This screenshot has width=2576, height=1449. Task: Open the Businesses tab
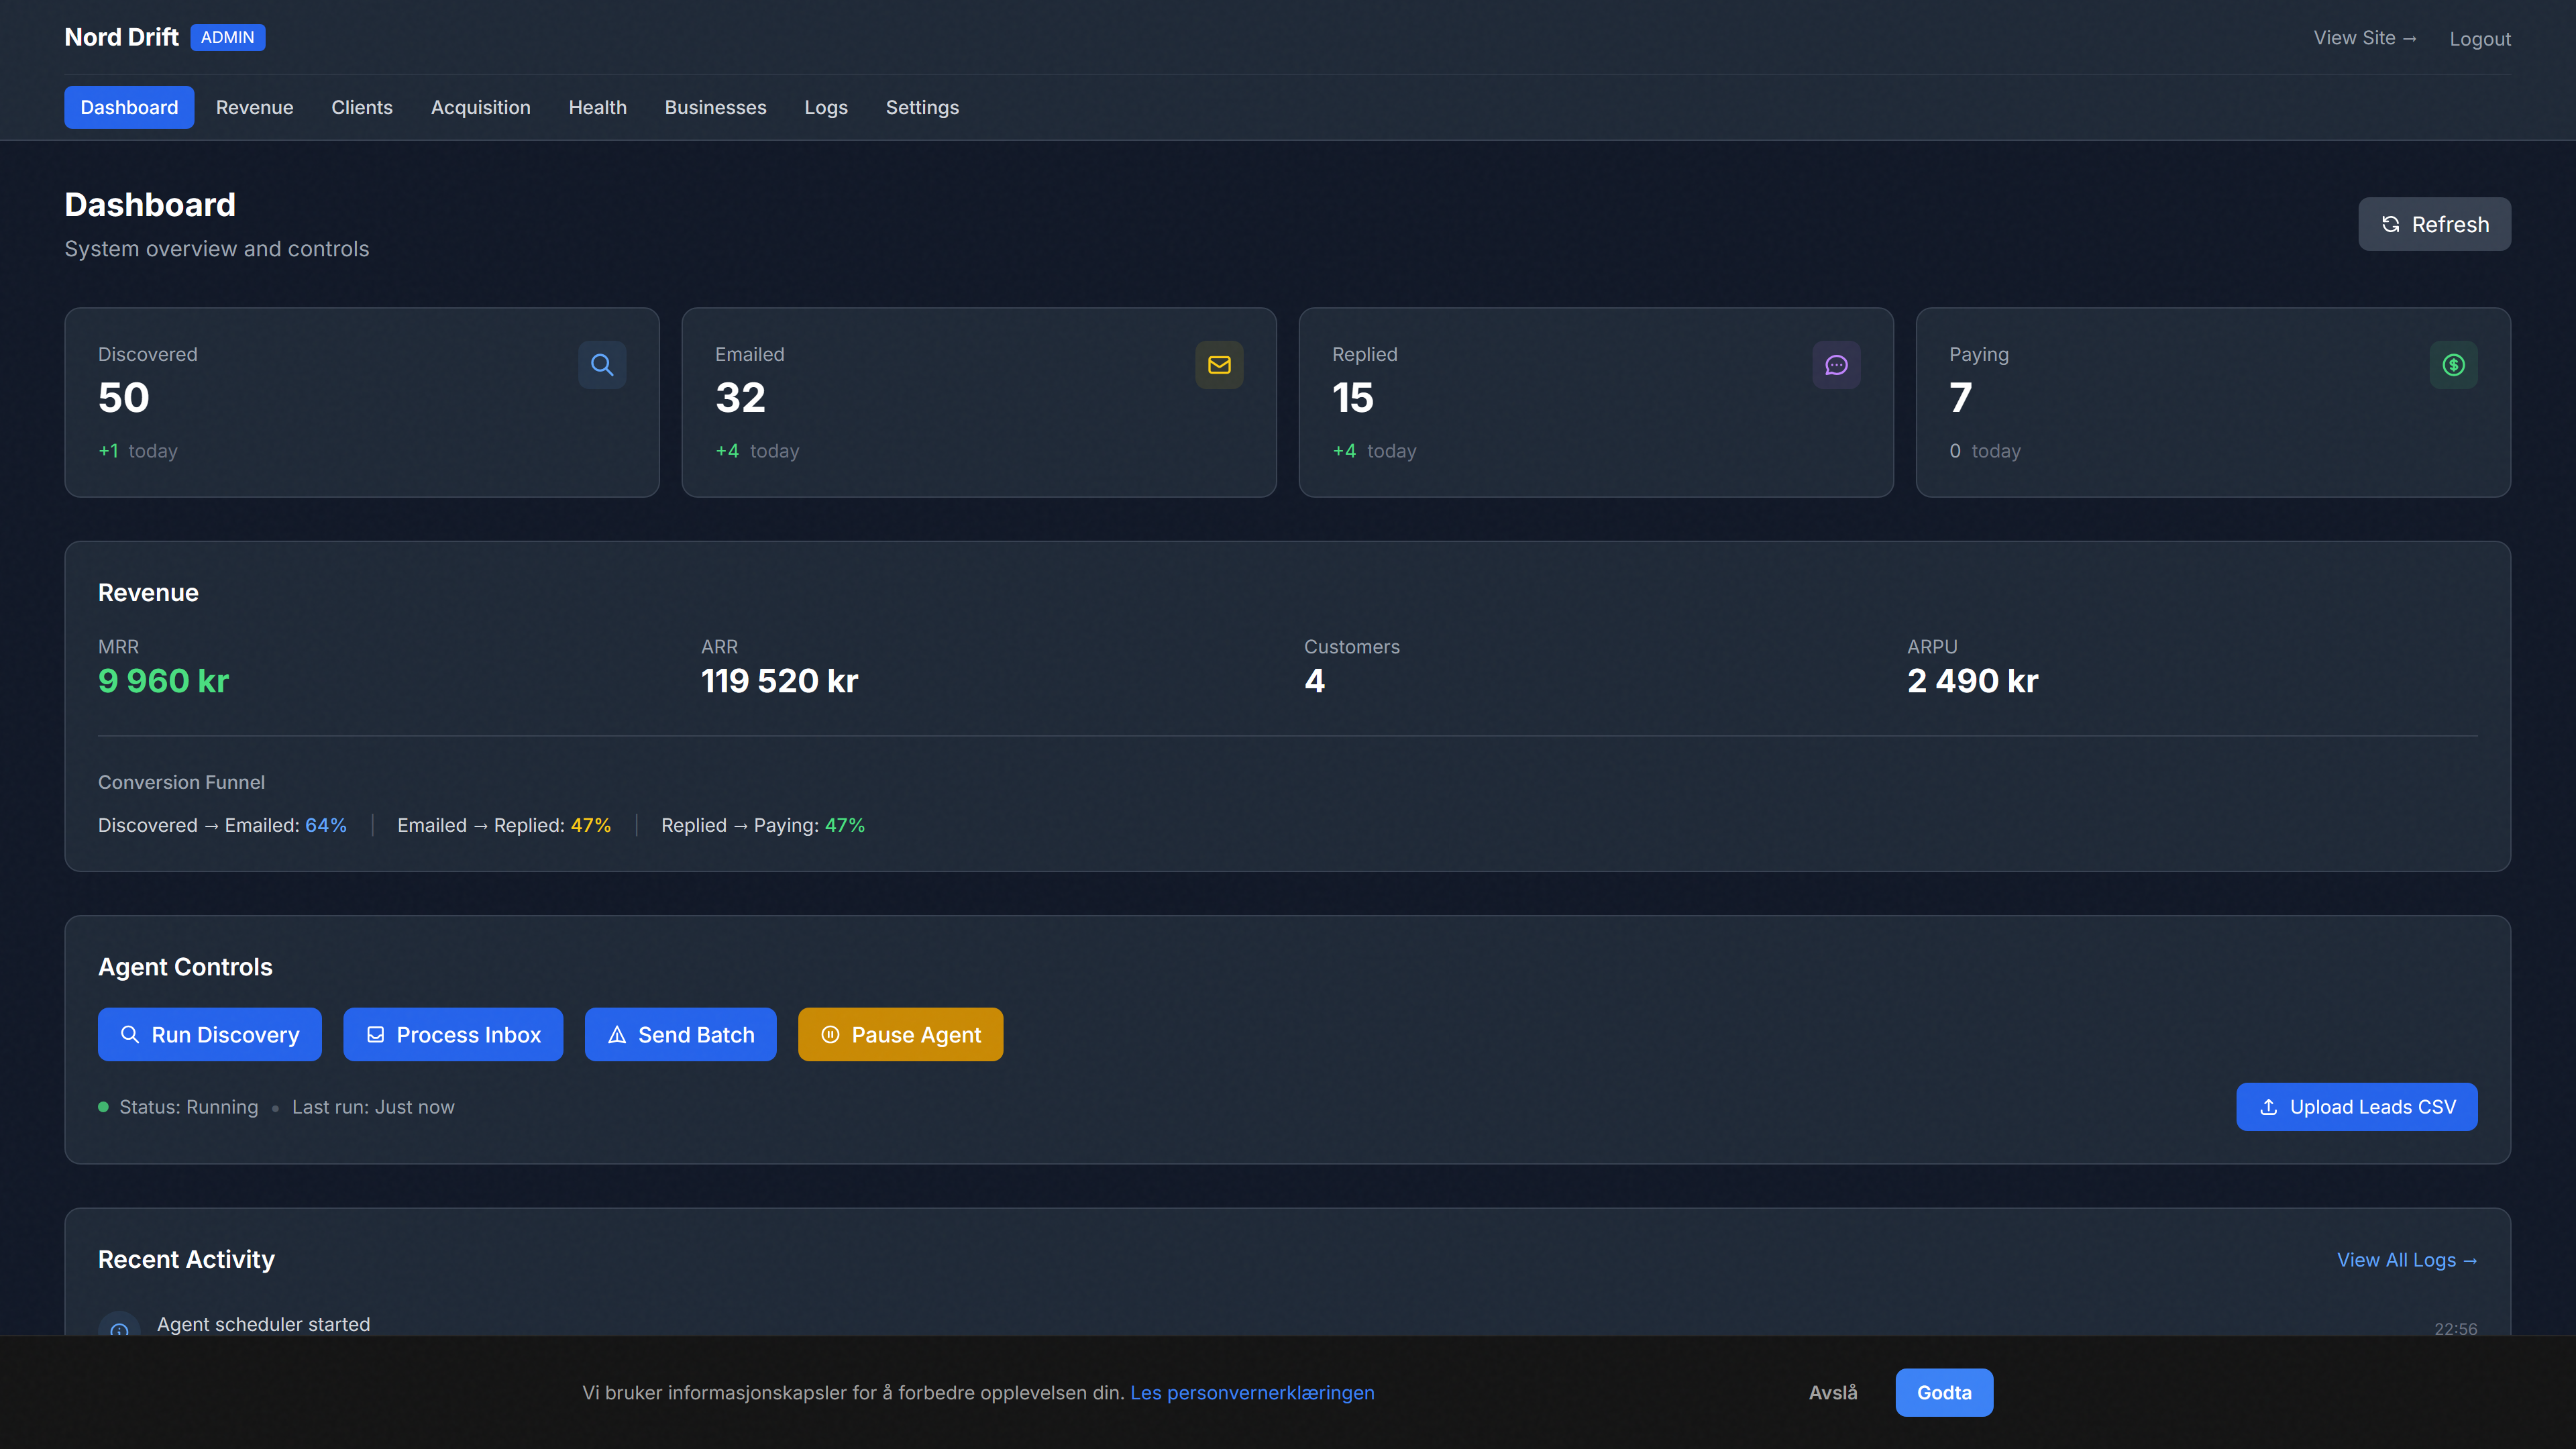(x=715, y=107)
